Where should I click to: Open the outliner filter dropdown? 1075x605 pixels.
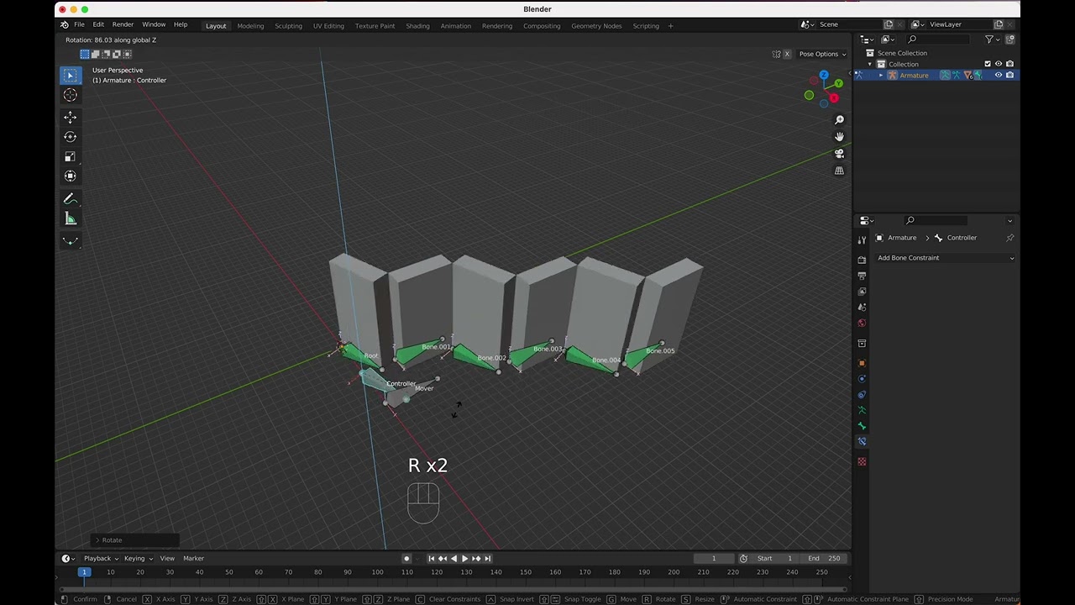[992, 39]
